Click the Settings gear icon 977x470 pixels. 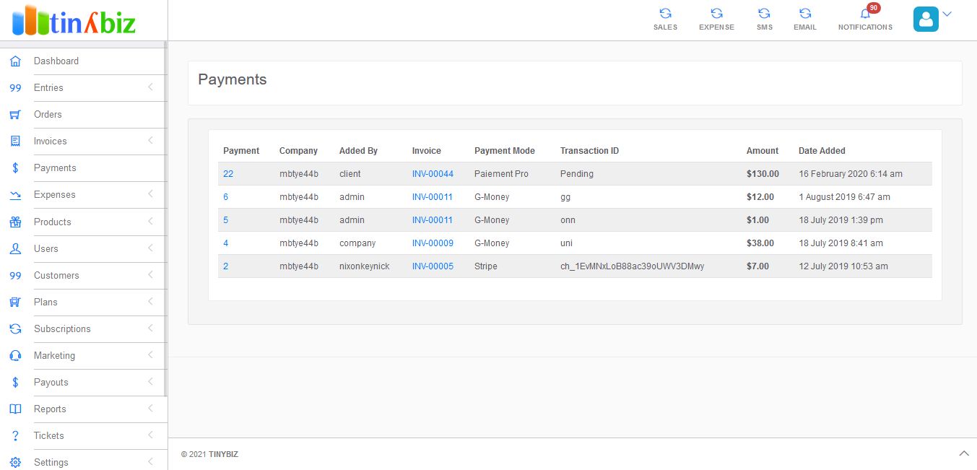[15, 463]
